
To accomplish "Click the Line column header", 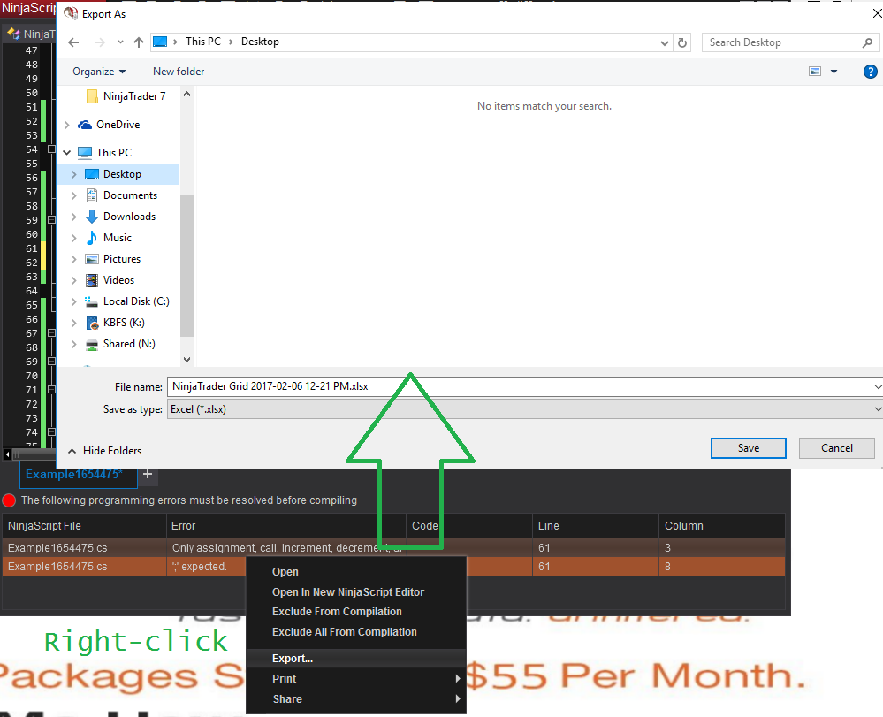I will [595, 525].
